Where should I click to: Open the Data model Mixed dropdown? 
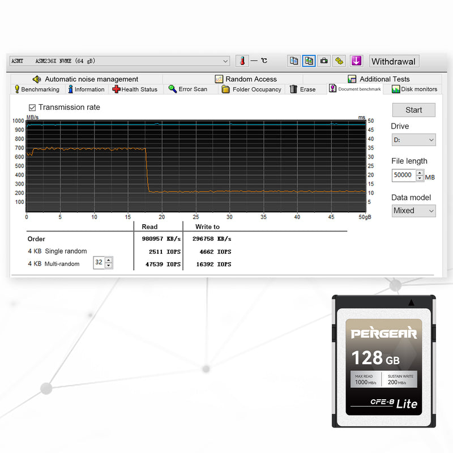coord(414,211)
